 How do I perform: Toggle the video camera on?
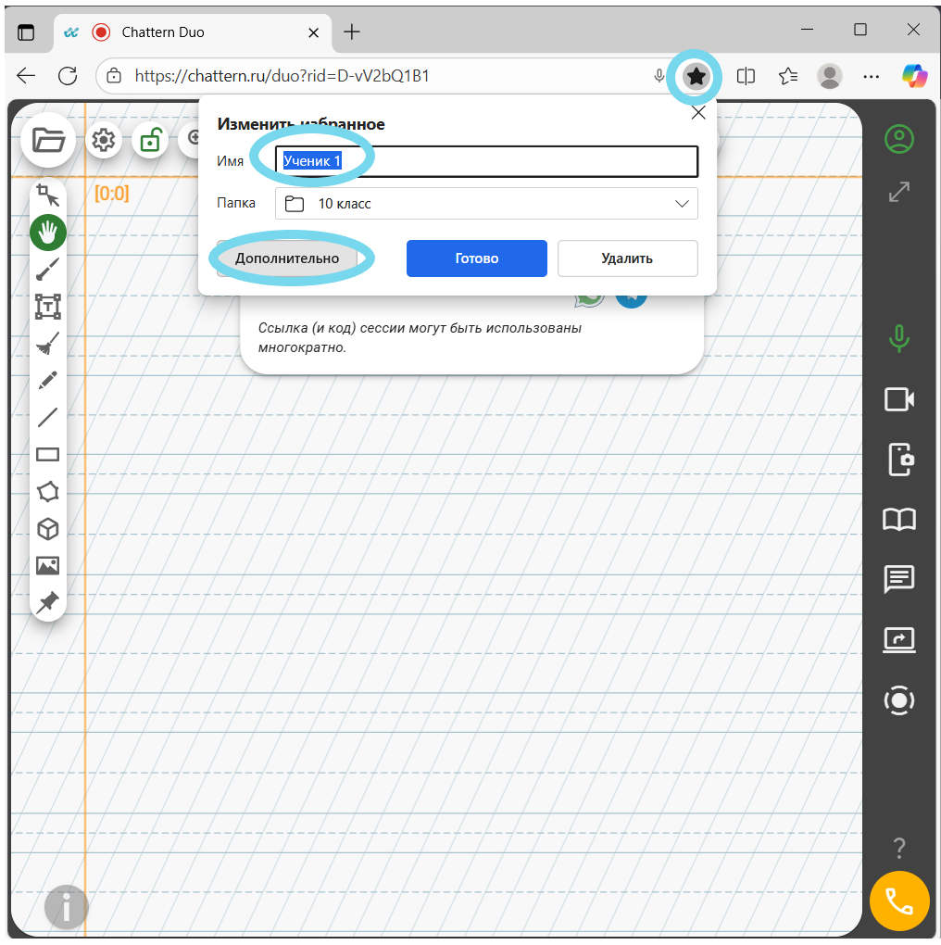[898, 399]
